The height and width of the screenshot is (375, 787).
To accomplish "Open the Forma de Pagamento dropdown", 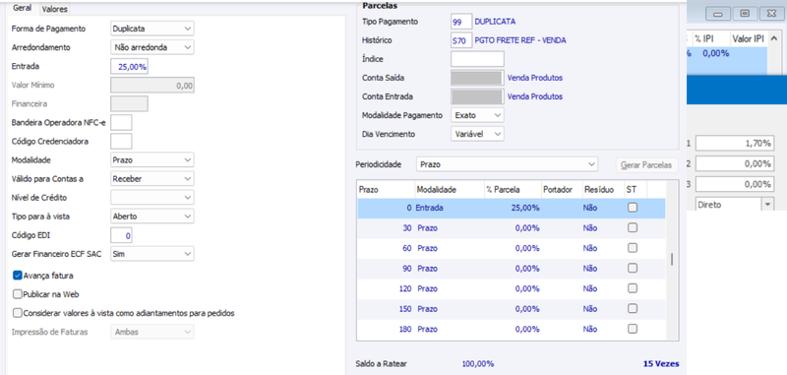I will click(152, 29).
